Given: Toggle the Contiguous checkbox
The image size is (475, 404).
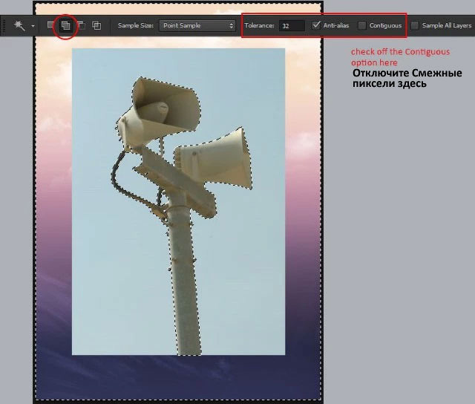Looking at the screenshot, I should (361, 26).
